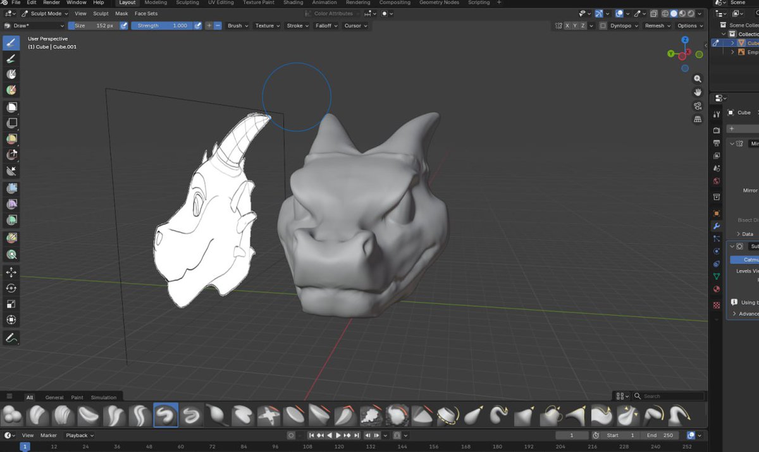Image resolution: width=759 pixels, height=452 pixels.
Task: Open the Brush settings dropdown
Action: (237, 26)
